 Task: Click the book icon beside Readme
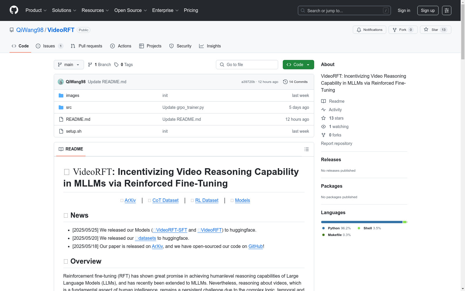pos(323,101)
